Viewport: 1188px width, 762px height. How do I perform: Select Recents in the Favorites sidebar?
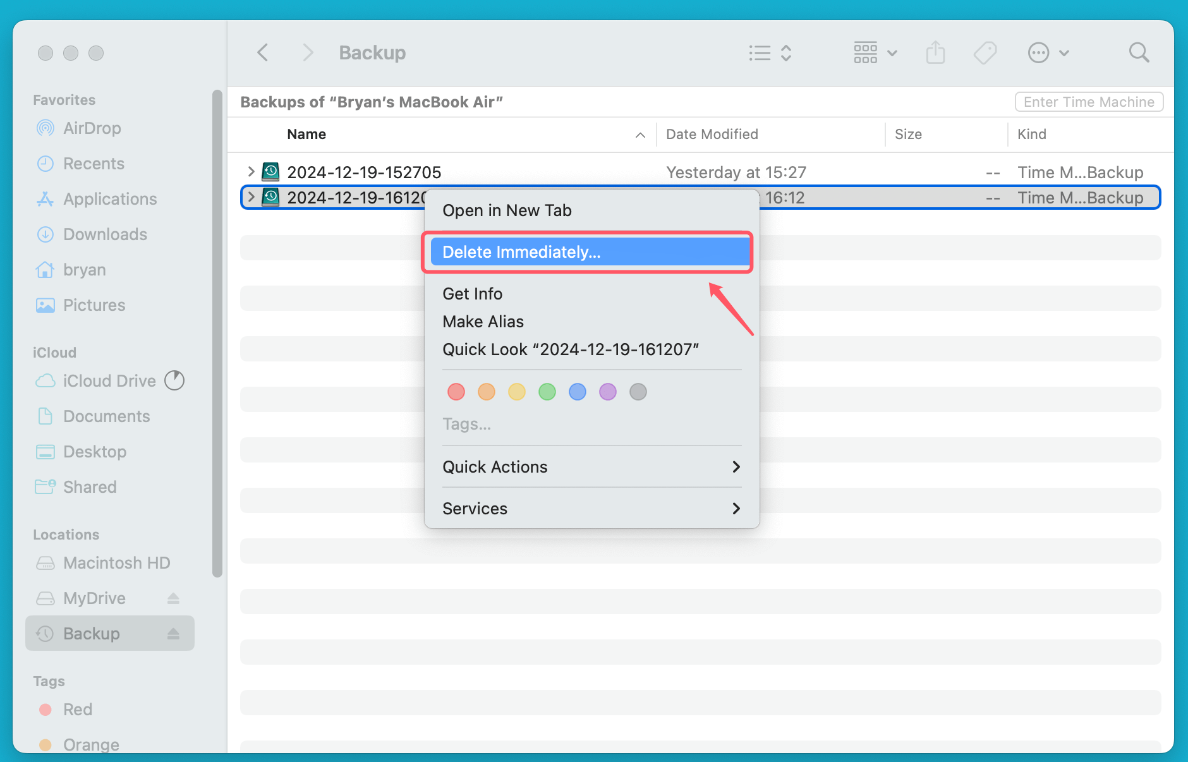point(95,164)
